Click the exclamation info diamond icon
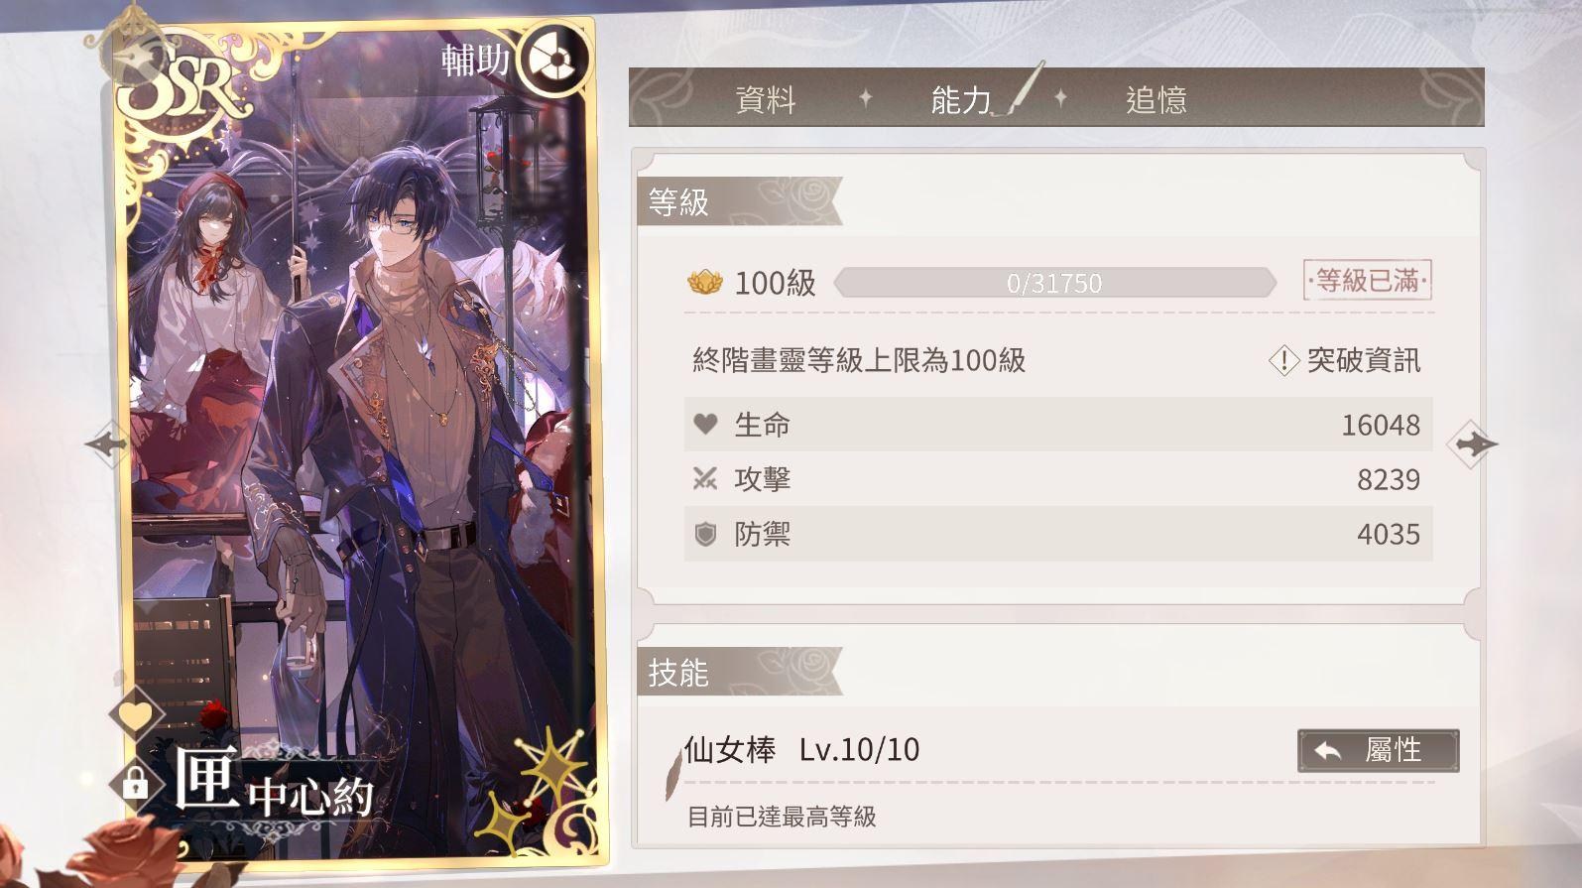 coord(1283,360)
